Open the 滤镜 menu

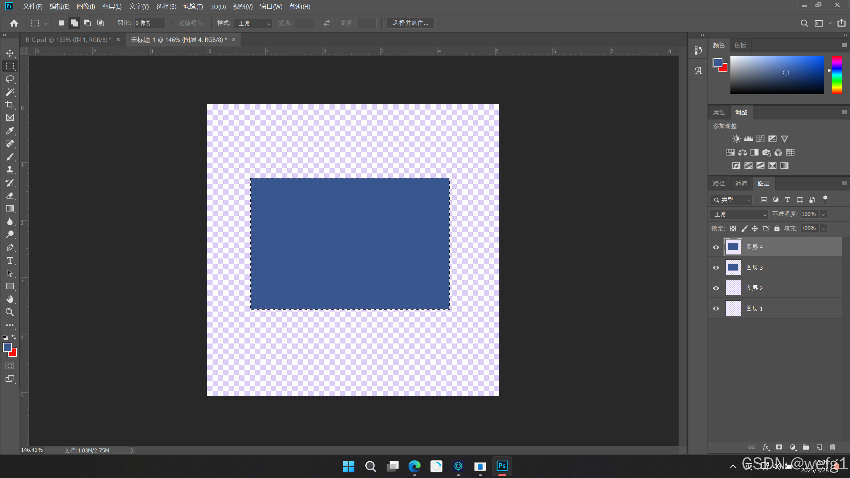tap(193, 6)
